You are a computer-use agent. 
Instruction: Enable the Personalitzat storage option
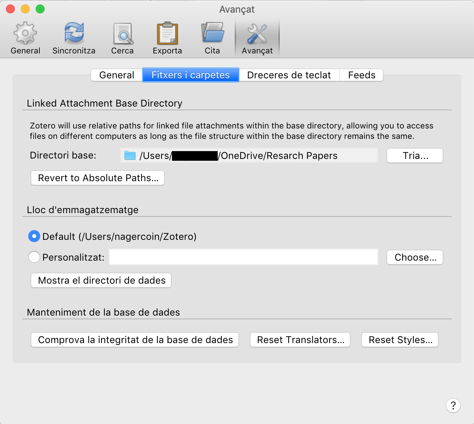pyautogui.click(x=34, y=257)
